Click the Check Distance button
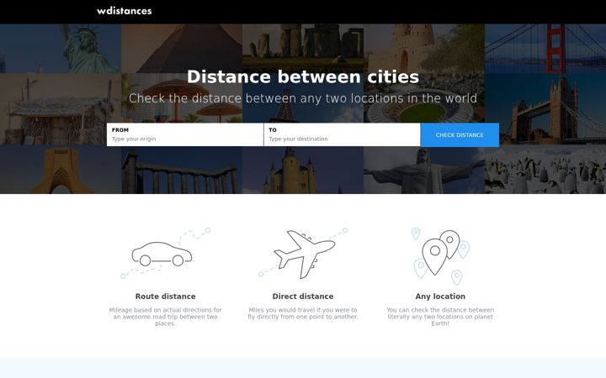The width and height of the screenshot is (606, 378). click(460, 135)
